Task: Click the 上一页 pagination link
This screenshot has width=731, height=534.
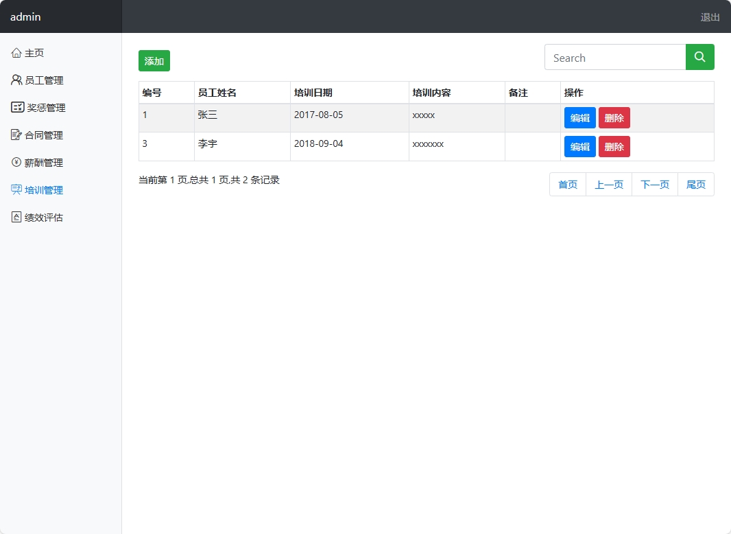Action: [x=608, y=184]
